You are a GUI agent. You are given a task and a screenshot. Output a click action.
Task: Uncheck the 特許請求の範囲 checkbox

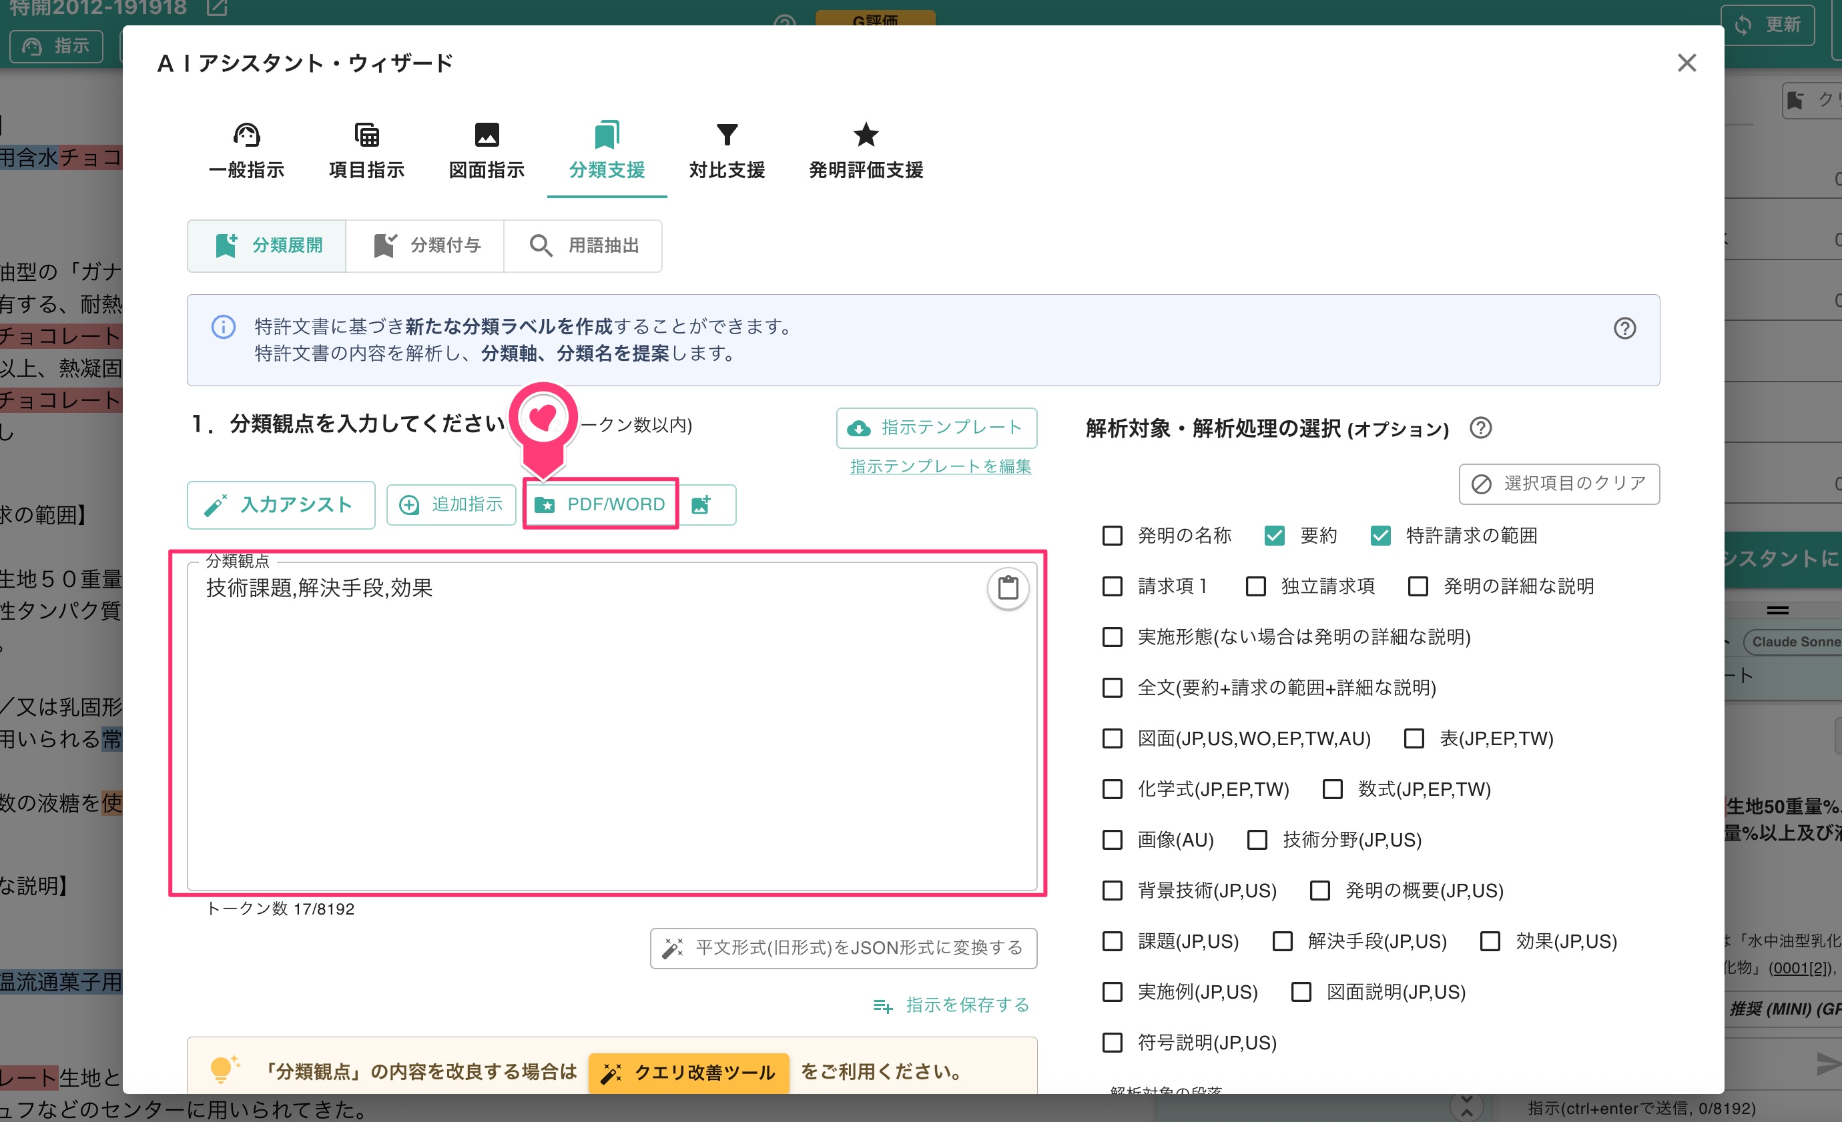point(1380,536)
